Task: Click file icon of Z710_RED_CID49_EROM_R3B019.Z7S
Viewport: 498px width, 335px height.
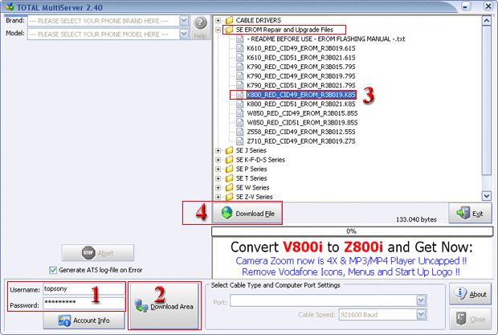Action: coord(240,141)
